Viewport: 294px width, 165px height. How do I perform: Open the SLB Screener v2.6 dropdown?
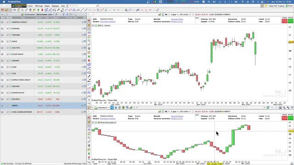tap(45, 14)
